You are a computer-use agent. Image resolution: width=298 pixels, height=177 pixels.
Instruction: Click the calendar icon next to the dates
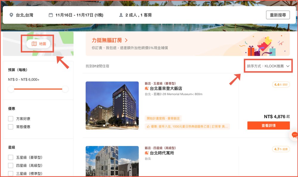pyautogui.click(x=50, y=15)
